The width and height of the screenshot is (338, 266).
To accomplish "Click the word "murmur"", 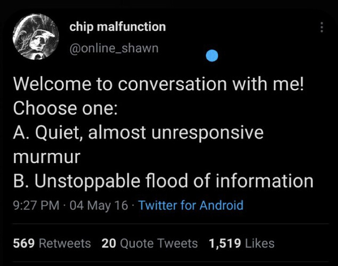I will pos(46,157).
